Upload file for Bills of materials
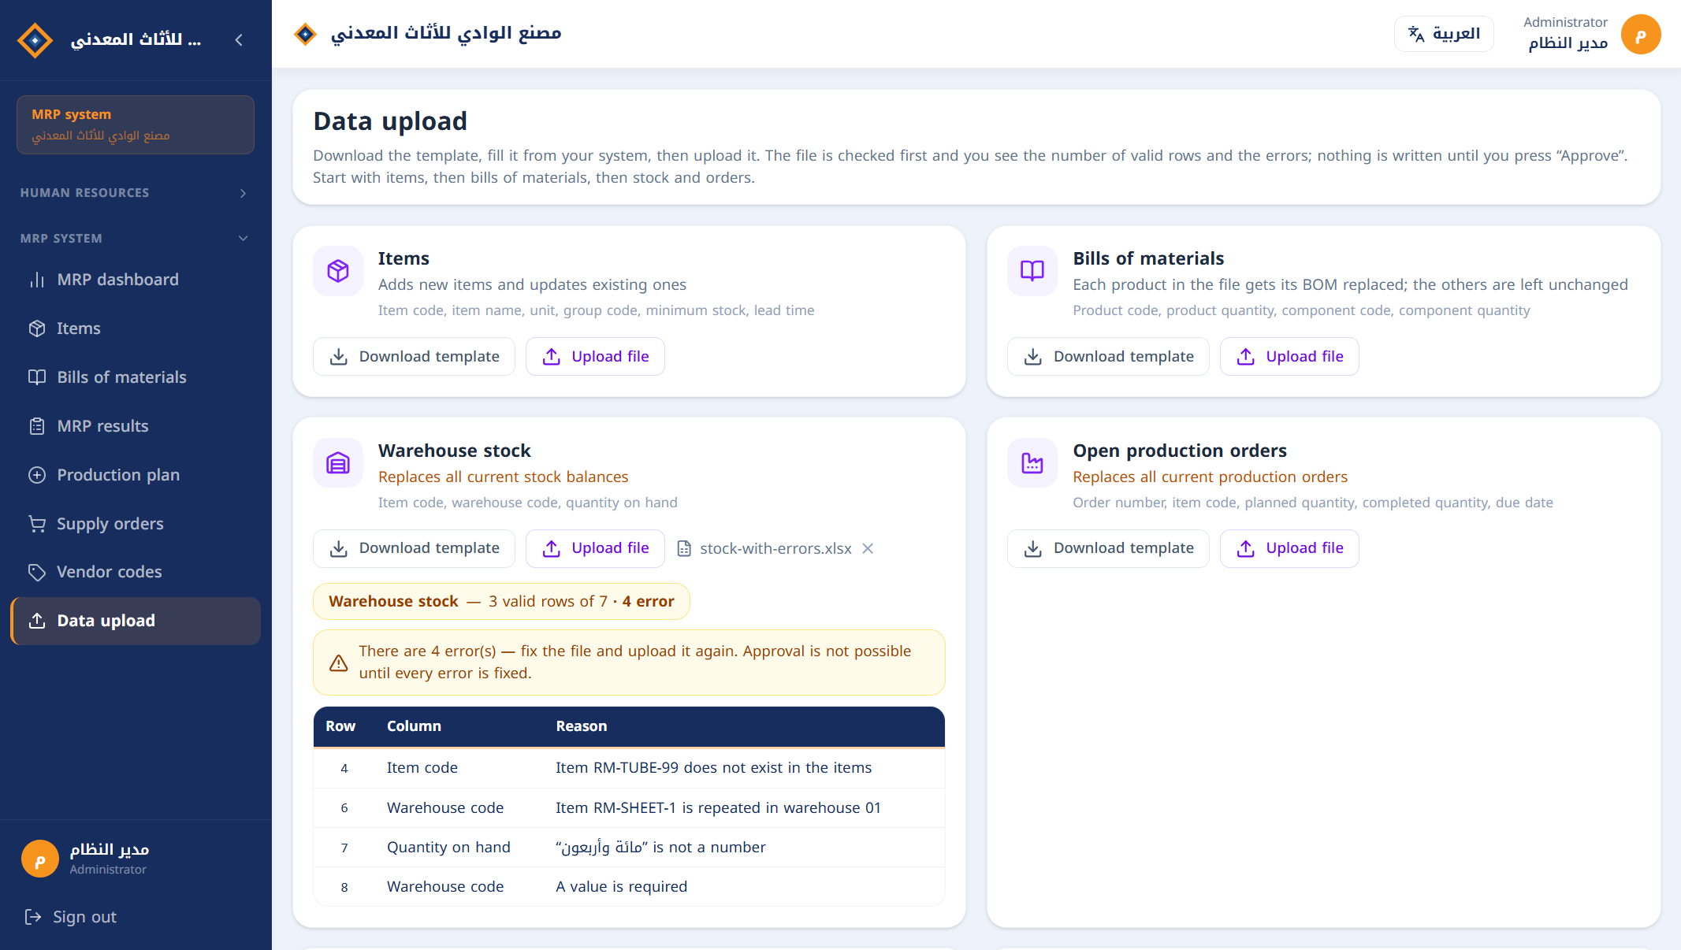This screenshot has width=1681, height=950. [x=1289, y=357]
